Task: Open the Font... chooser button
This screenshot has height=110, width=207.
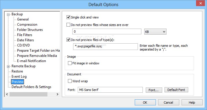Action: coord(154,90)
